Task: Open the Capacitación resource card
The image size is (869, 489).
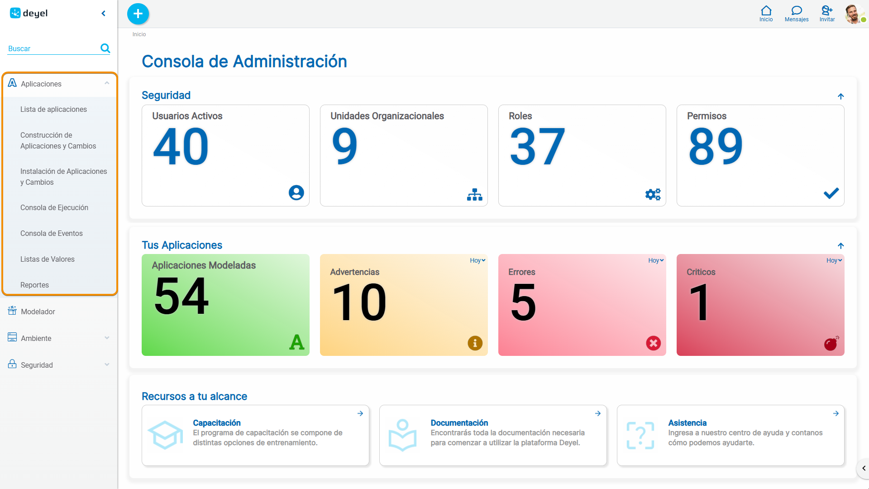Action: tap(255, 435)
